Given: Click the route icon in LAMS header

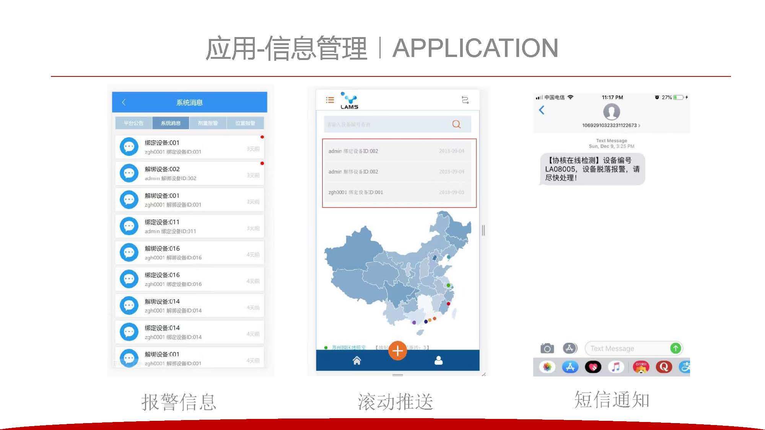Looking at the screenshot, I should coord(465,100).
